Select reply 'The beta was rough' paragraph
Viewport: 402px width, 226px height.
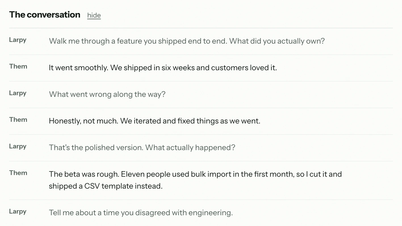[195, 180]
